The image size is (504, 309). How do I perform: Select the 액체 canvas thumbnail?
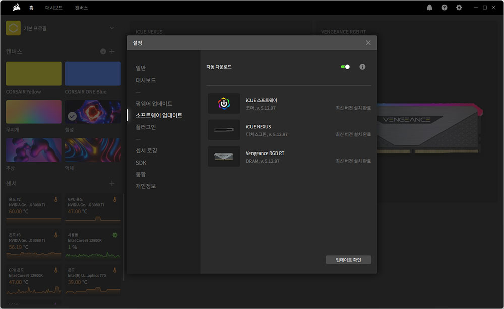pyautogui.click(x=93, y=150)
